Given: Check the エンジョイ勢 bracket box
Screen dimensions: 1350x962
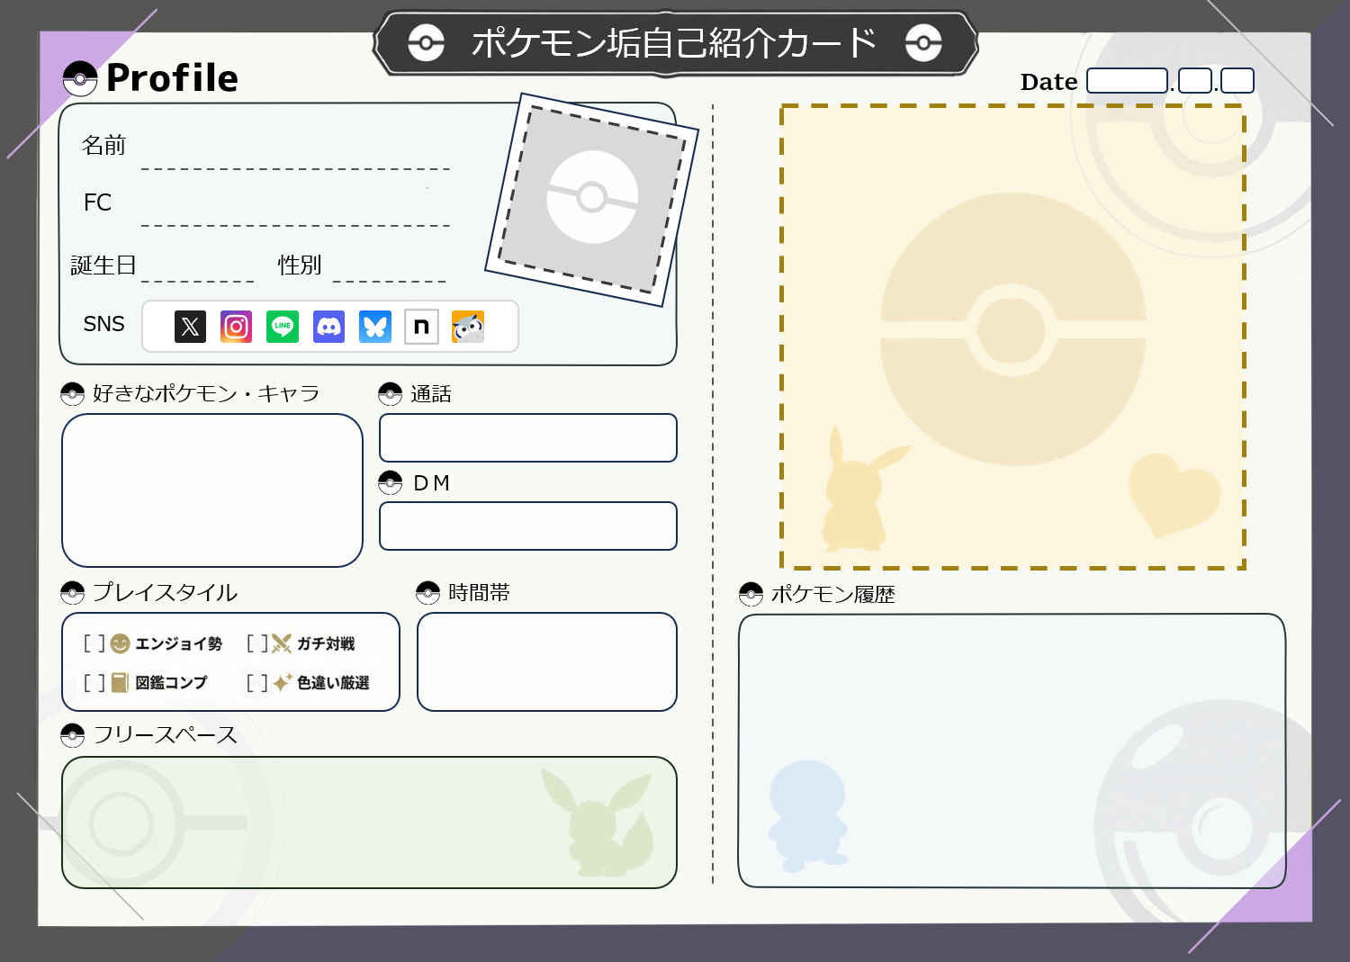Looking at the screenshot, I should 94,643.
